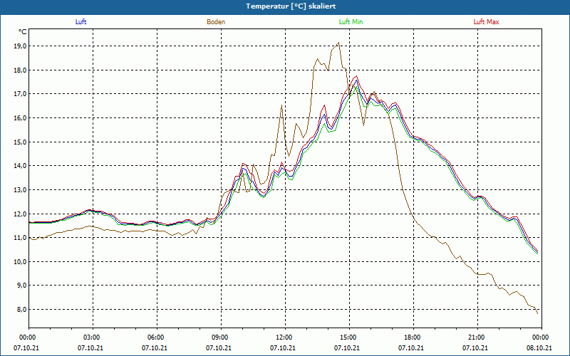
Task: Click the 12:00 time label
Action: [x=285, y=337]
